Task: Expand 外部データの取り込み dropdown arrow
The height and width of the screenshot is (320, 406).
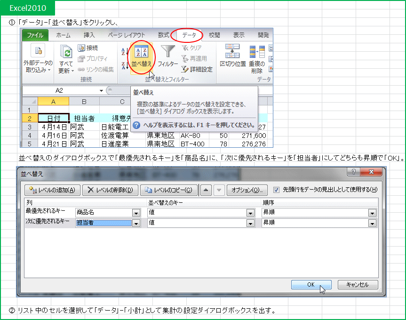Action: (49, 70)
